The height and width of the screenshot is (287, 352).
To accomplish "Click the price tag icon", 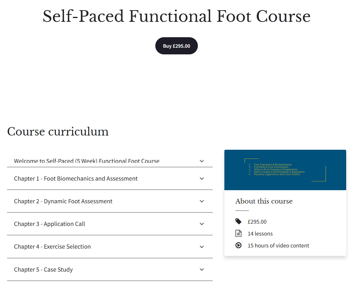I will (x=238, y=222).
